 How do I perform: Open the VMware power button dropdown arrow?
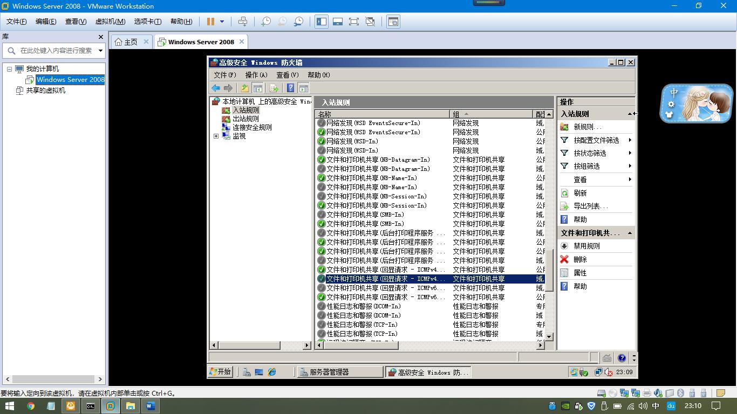tap(222, 22)
